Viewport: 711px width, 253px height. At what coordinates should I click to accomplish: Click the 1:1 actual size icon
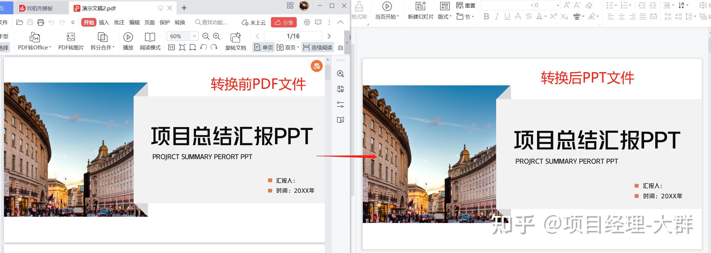pos(171,47)
